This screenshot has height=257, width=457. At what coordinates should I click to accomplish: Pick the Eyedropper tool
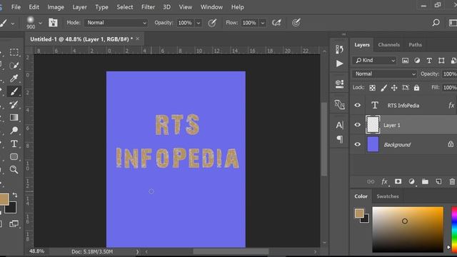14,78
